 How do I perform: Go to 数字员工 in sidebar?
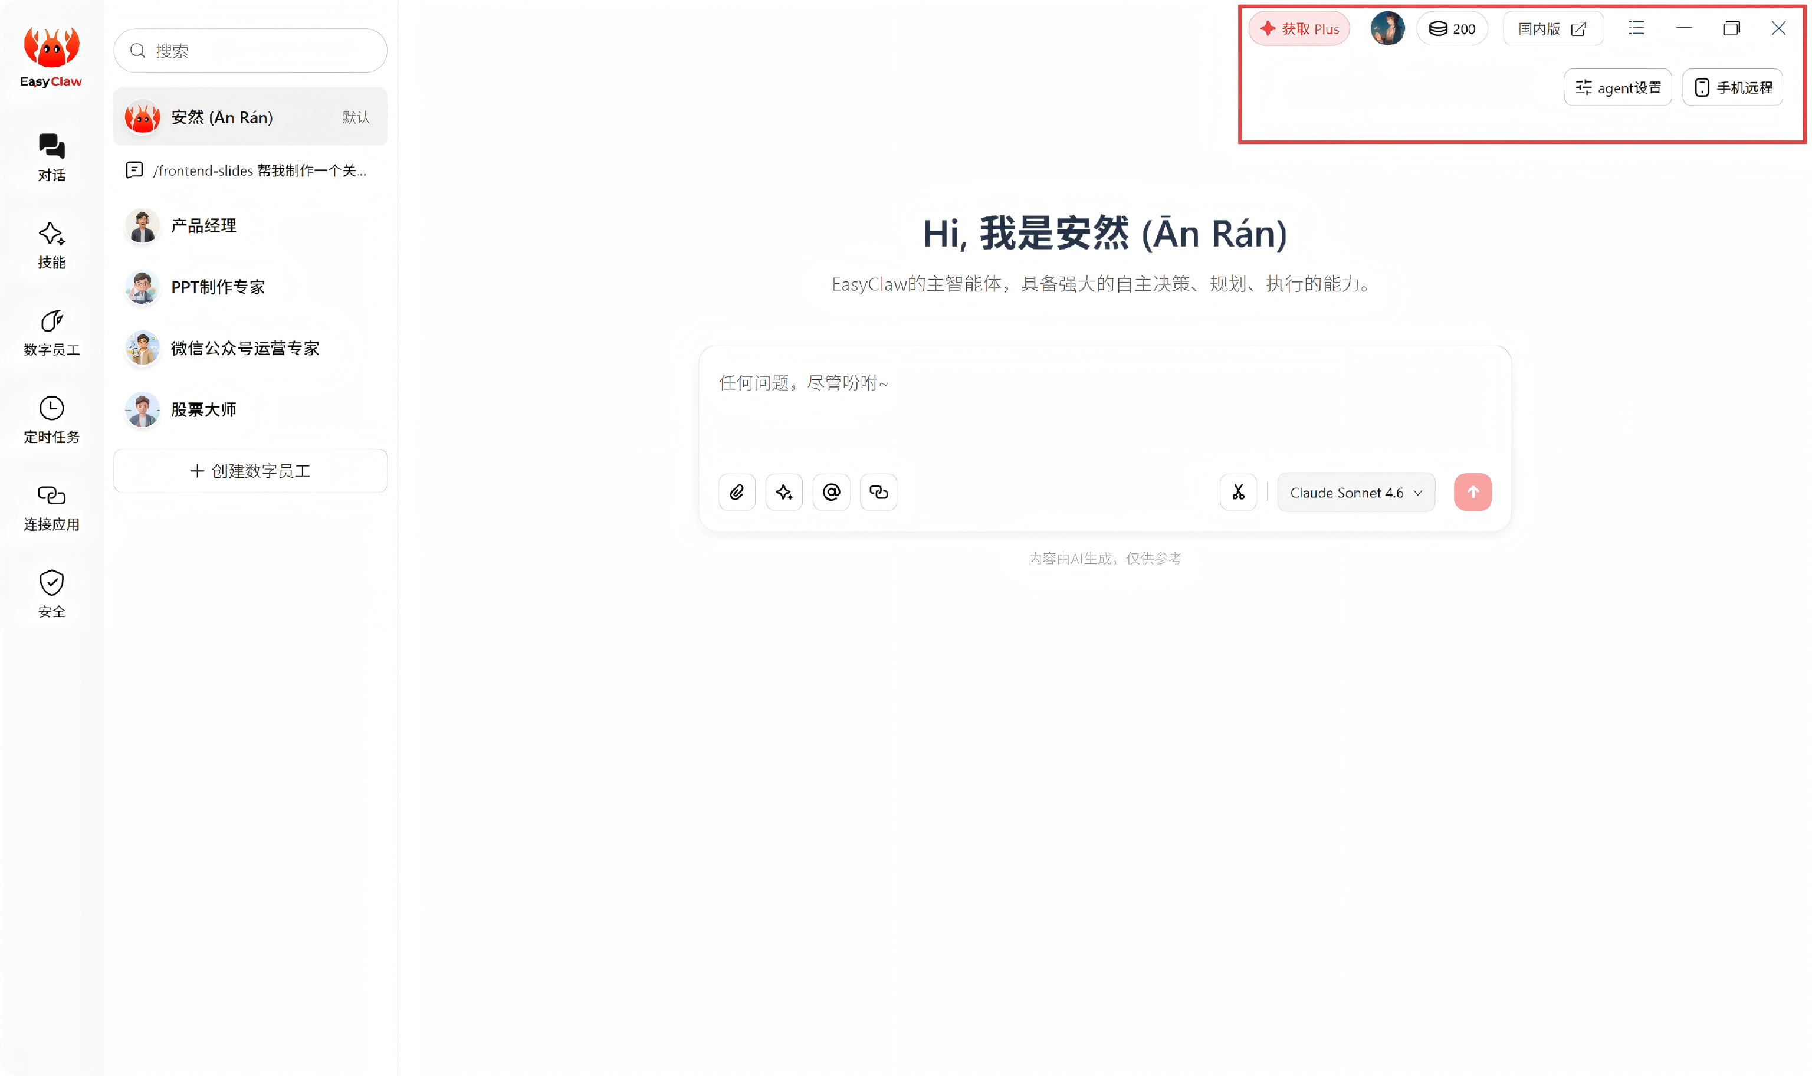(x=51, y=332)
